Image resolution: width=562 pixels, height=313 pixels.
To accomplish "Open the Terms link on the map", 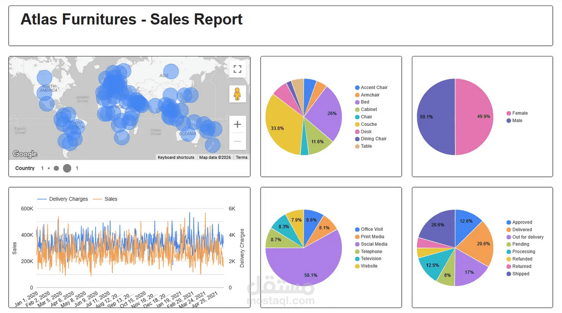I will click(x=242, y=157).
